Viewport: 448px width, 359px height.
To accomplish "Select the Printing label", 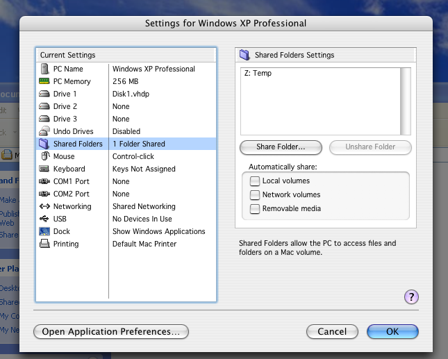I will [x=66, y=244].
